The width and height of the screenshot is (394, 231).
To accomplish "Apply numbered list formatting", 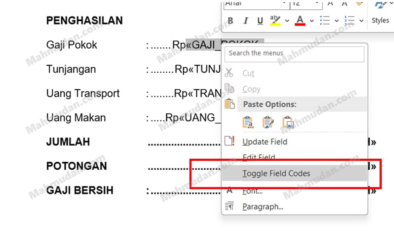I will (x=349, y=20).
